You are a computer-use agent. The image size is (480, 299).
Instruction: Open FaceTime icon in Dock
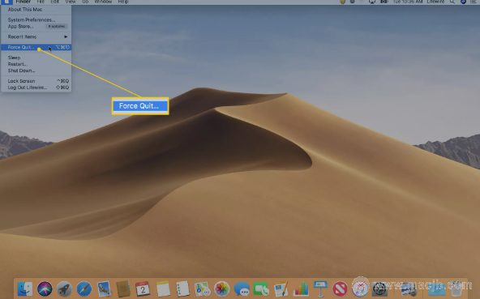point(261,289)
